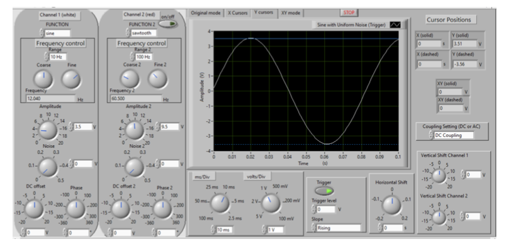Click the waveform plot legend icon
Screen dimensions: 506x244
[x=395, y=25]
